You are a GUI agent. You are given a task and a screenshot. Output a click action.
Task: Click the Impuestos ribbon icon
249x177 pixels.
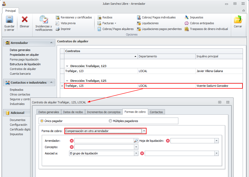pos(187,17)
